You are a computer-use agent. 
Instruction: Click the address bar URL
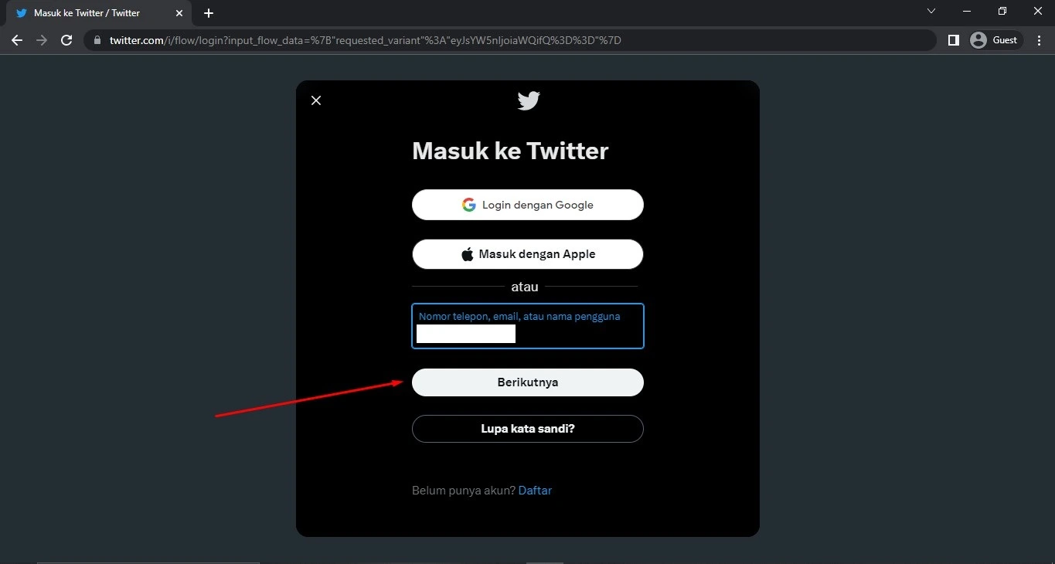(365, 40)
